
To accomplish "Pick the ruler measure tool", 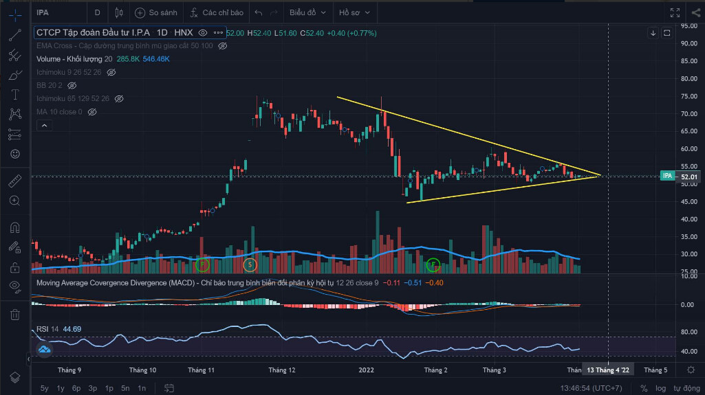I will [x=14, y=181].
